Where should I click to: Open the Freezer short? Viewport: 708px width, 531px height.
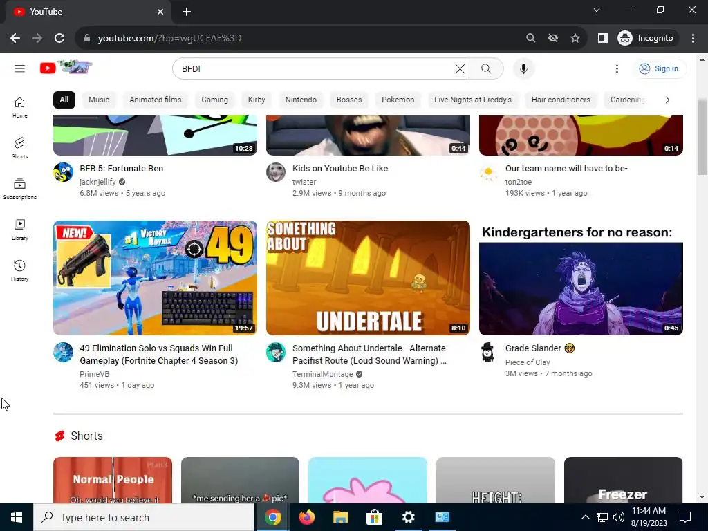coord(623,481)
